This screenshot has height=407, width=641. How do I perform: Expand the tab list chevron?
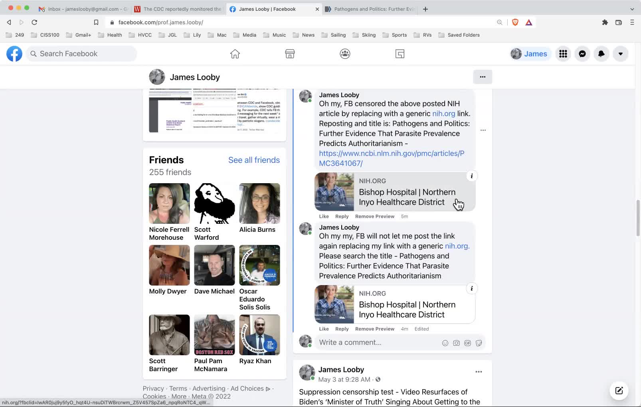[632, 9]
